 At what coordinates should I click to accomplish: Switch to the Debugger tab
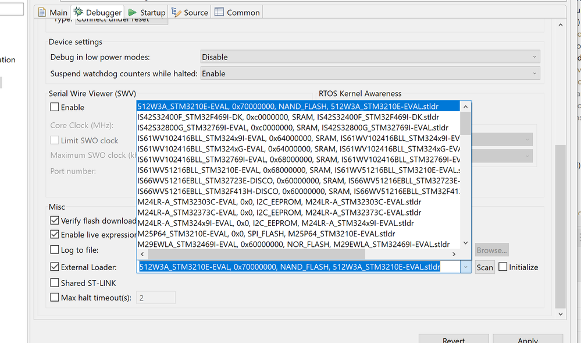coord(98,12)
